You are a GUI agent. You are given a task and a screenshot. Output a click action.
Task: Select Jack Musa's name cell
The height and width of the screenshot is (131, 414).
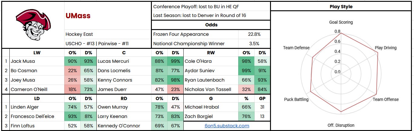point(37,61)
